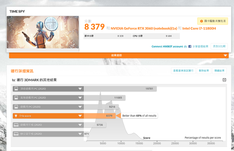Click the Facebook share icon
Viewport: 234px width, 151px height.
(190, 47)
